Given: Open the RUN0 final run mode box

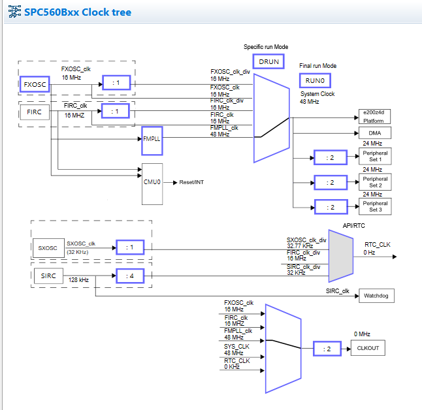Looking at the screenshot, I should [x=315, y=80].
